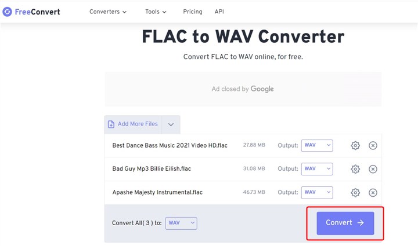Open output format dropdown for Bad Guy file
Screen dimensions: 418x246
(x=316, y=169)
